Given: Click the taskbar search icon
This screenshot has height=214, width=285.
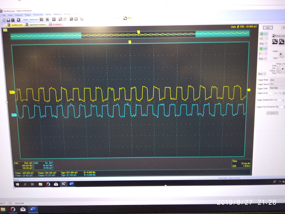Looking at the screenshot, I should pyautogui.click(x=25, y=184).
